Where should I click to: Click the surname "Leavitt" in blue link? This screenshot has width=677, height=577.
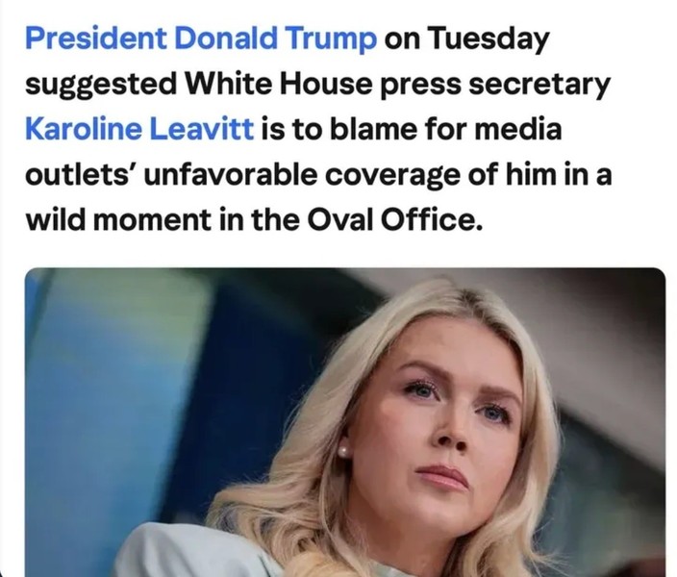[x=201, y=129]
